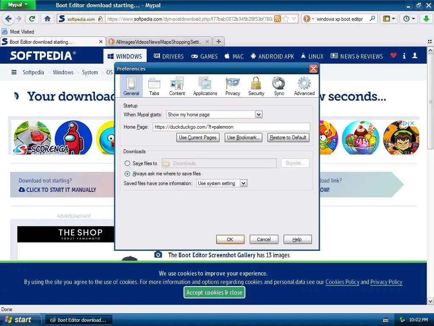
Task: Click to start the download manually
Action: click(58, 190)
